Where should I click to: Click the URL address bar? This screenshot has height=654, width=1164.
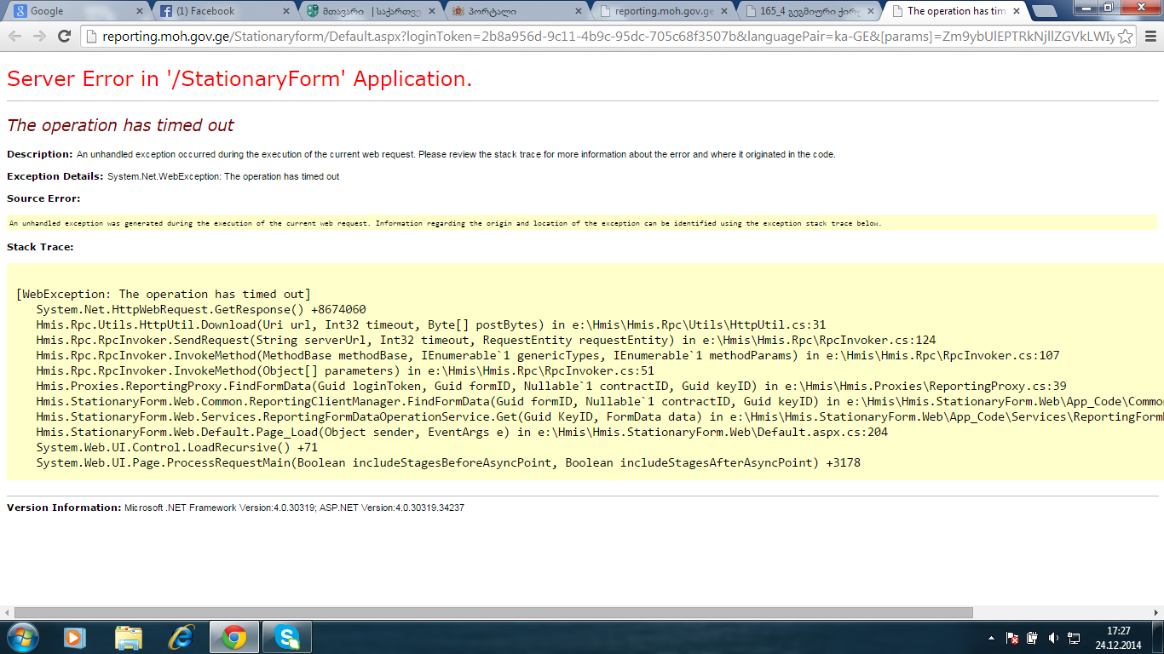[x=596, y=37]
